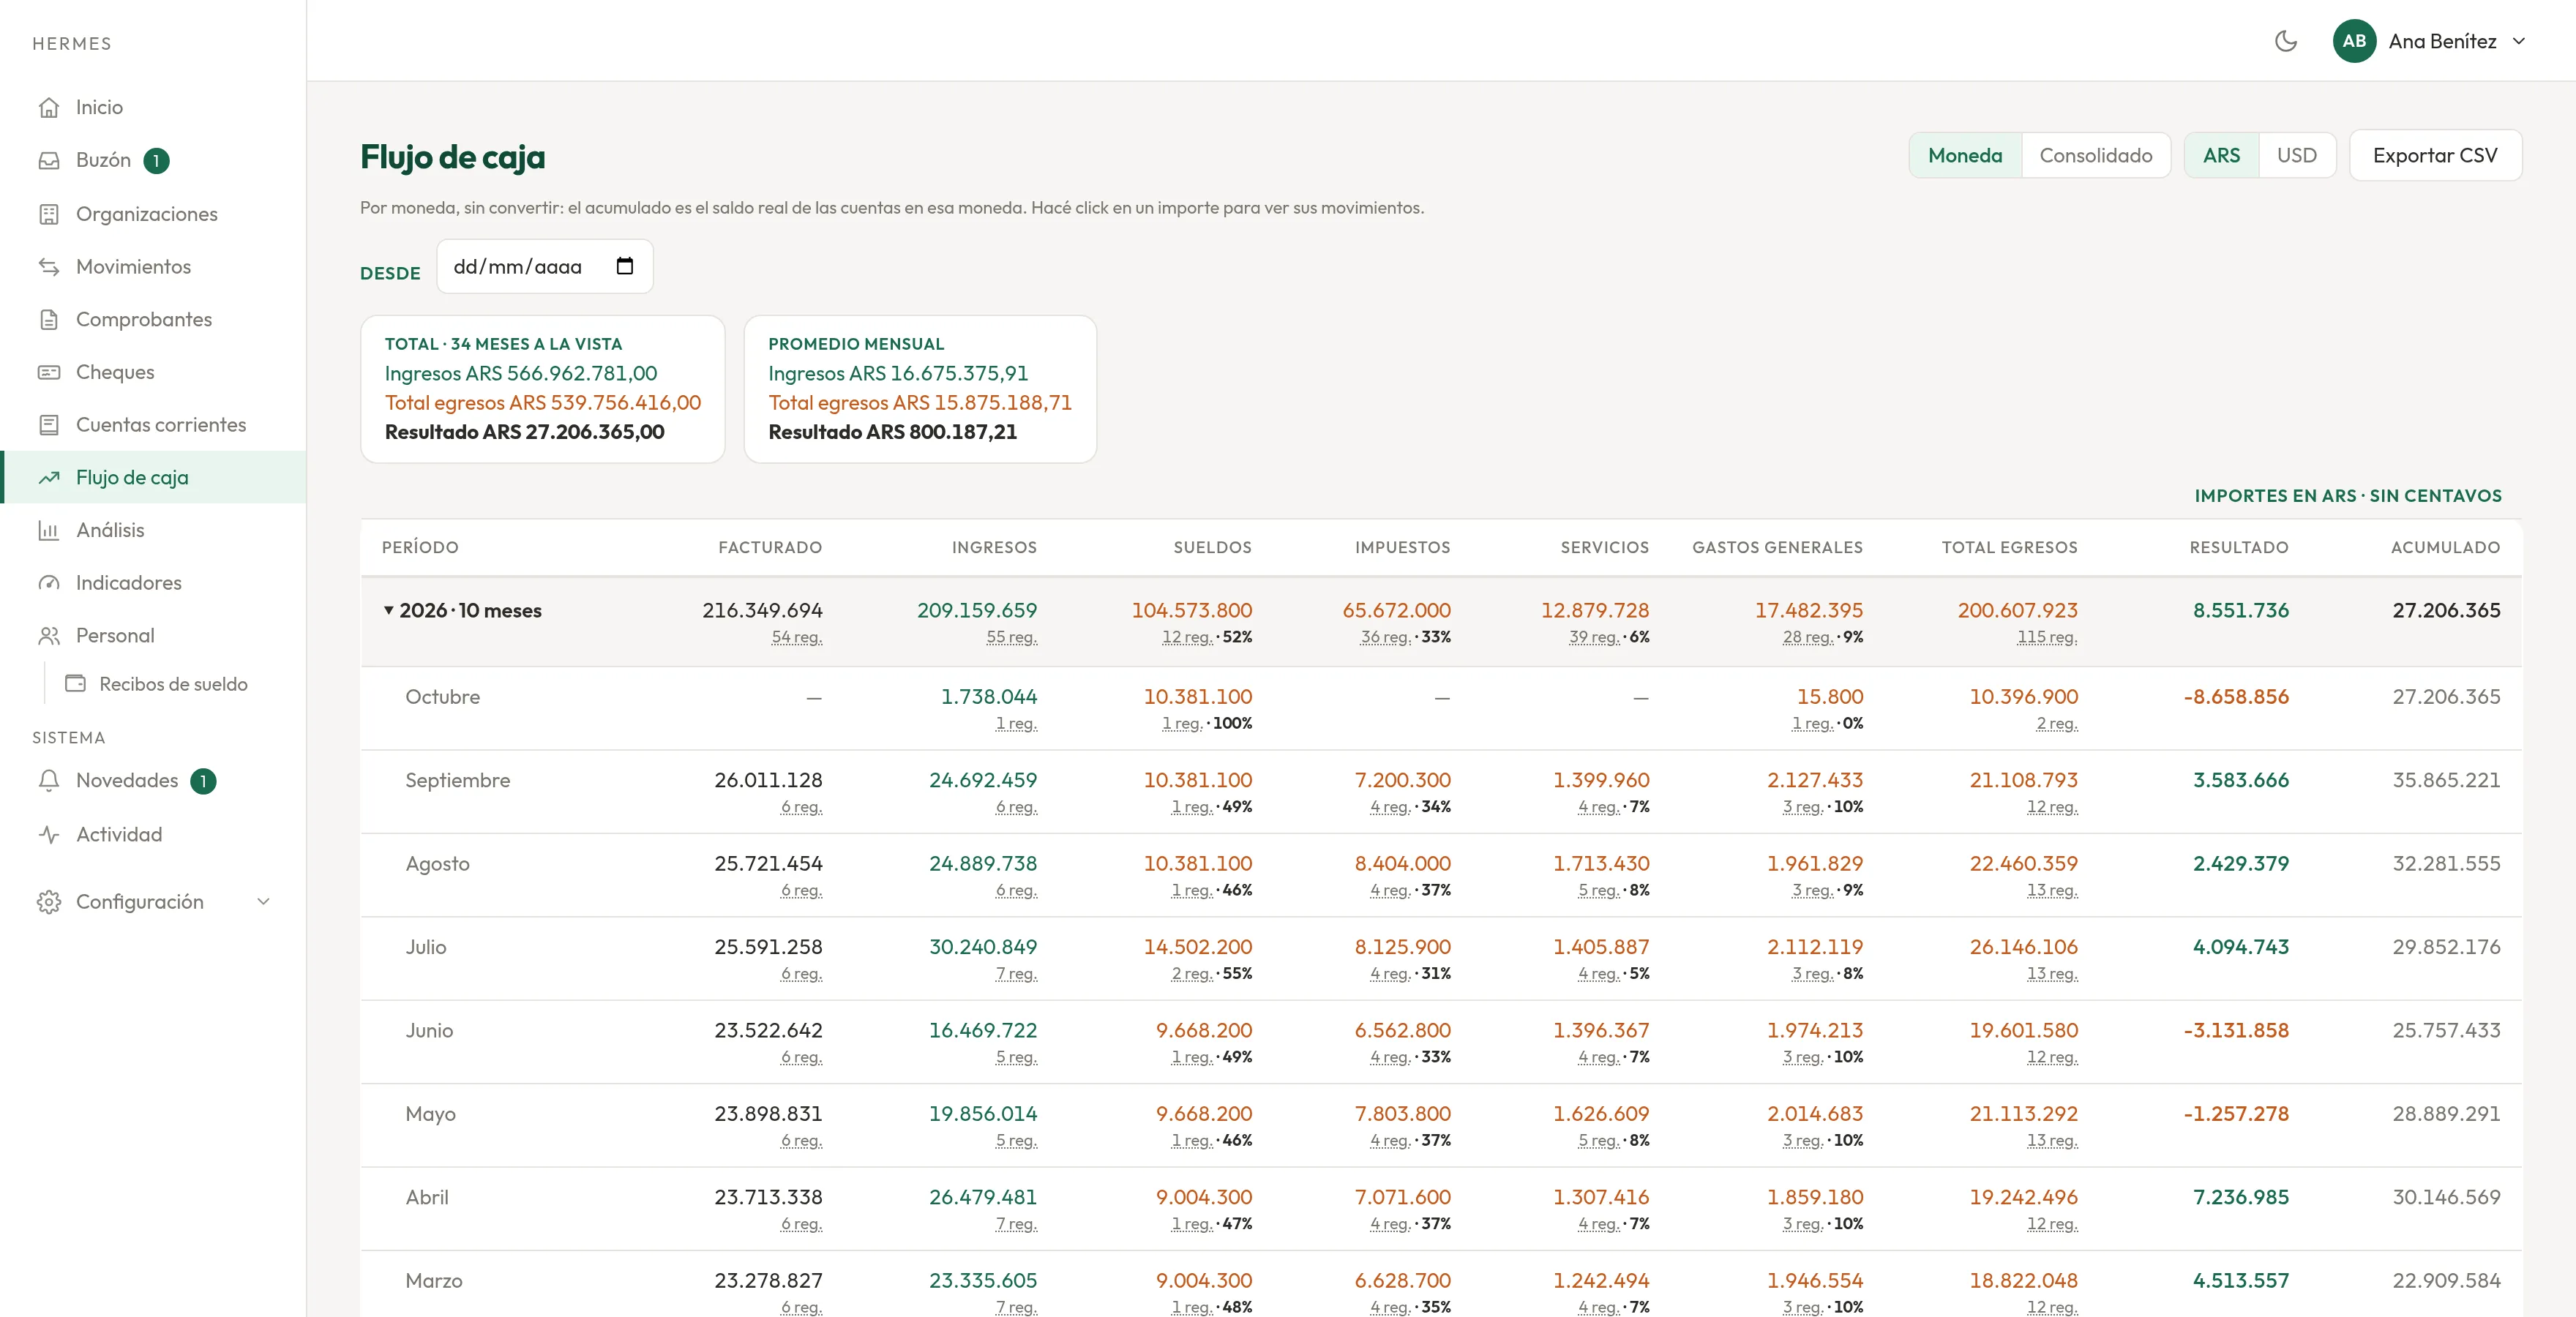The height and width of the screenshot is (1317, 2576).
Task: Click the 115 reg. under total egresos
Action: [x=2047, y=637]
